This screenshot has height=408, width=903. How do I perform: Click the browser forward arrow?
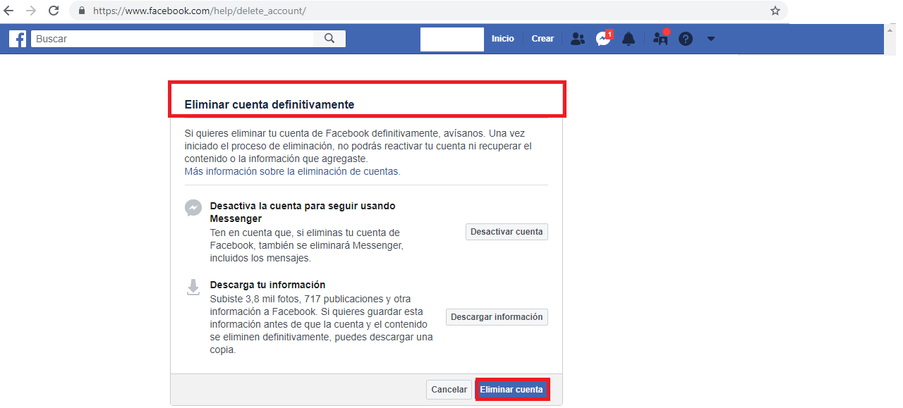[31, 11]
